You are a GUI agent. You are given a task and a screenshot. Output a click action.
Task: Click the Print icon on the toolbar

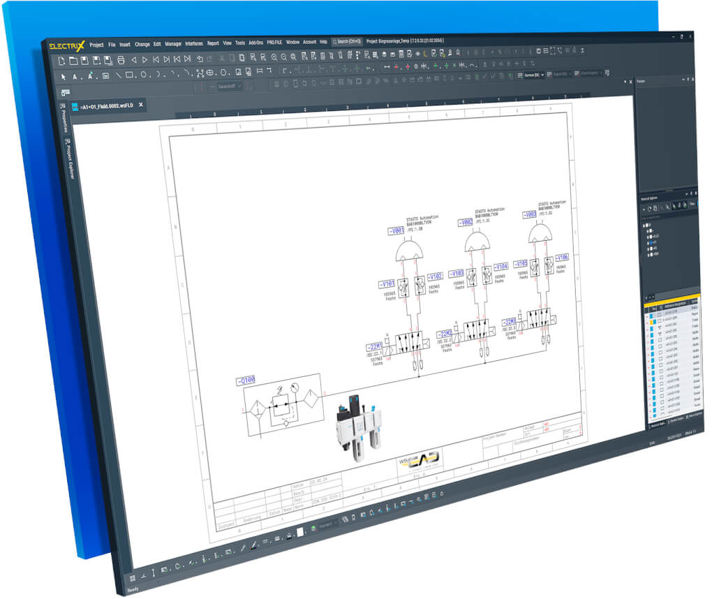click(x=119, y=59)
